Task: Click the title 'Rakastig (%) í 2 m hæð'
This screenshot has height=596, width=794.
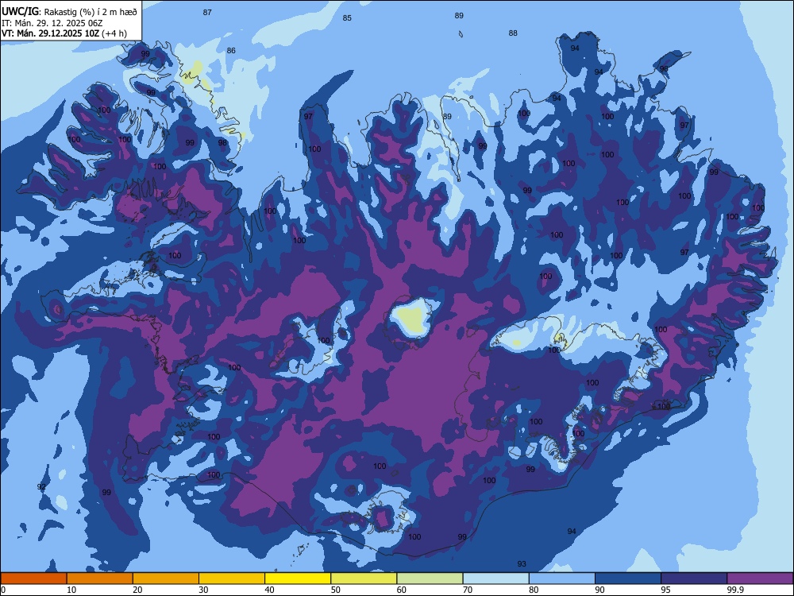Action: 91,12
